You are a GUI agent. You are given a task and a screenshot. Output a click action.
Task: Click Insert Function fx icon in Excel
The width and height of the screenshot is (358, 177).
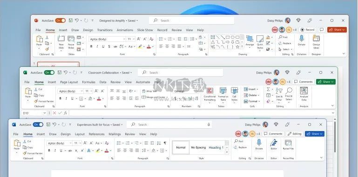pyautogui.click(x=66, y=113)
